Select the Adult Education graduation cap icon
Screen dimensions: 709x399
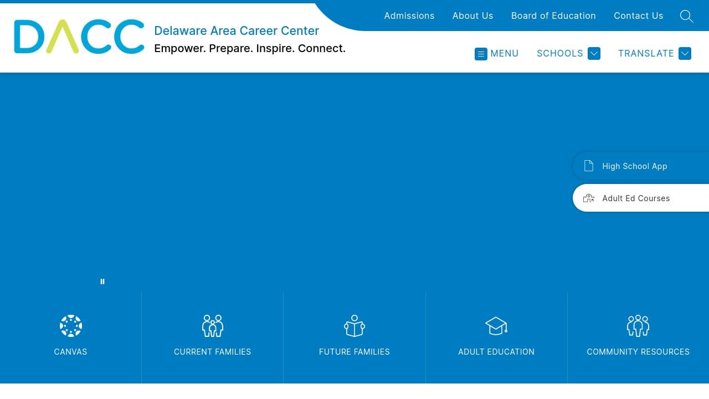pyautogui.click(x=496, y=326)
